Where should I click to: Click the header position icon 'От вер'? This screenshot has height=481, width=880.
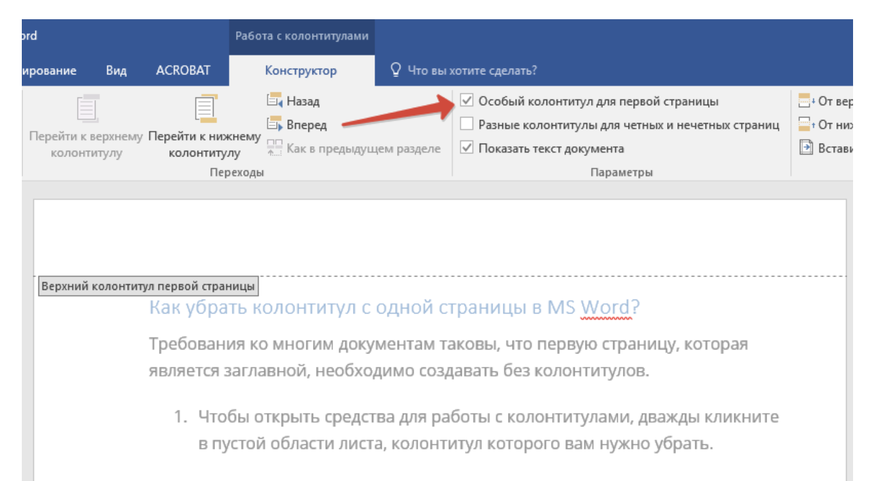pos(806,101)
